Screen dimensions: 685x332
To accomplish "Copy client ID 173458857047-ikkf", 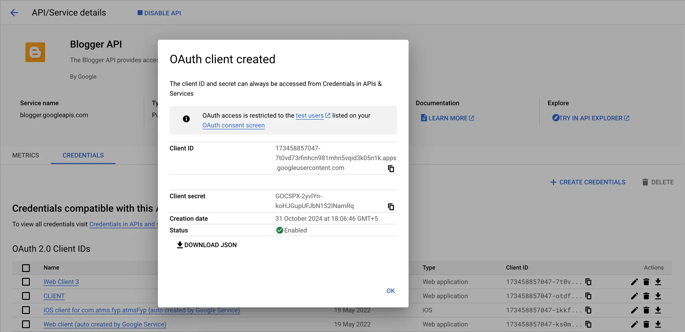I will pos(588,310).
